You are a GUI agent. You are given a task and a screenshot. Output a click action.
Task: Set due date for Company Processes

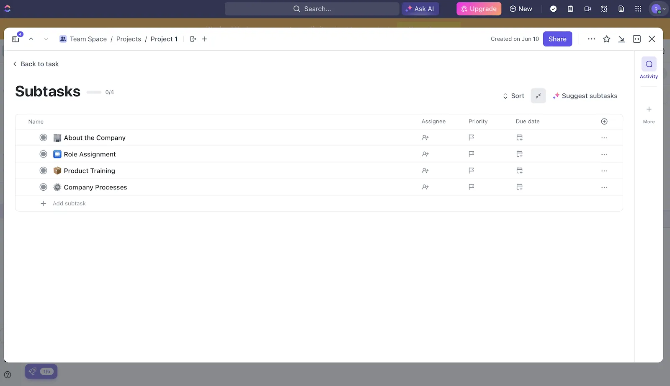tap(519, 187)
